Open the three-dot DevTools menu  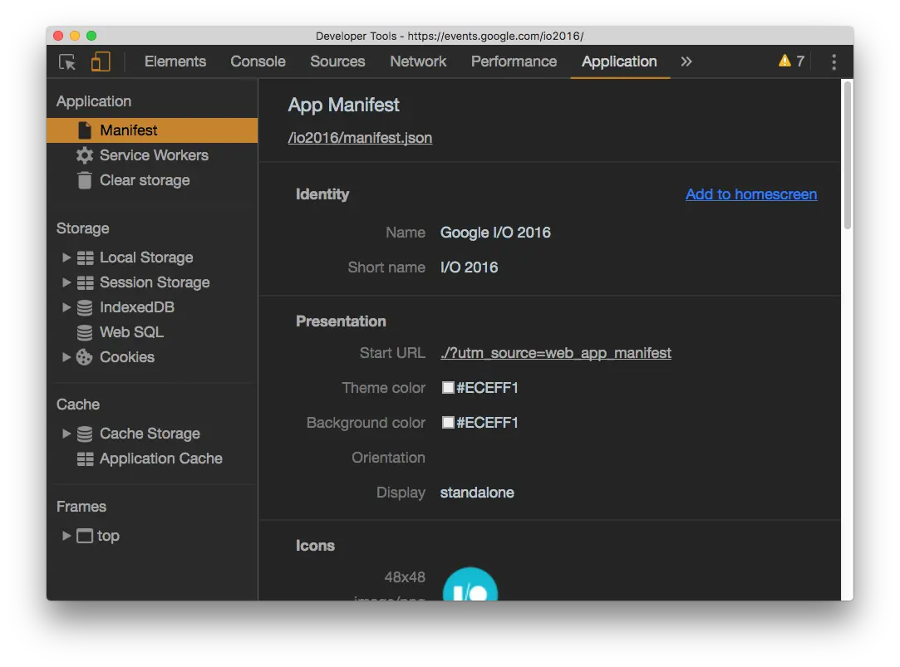pyautogui.click(x=834, y=61)
